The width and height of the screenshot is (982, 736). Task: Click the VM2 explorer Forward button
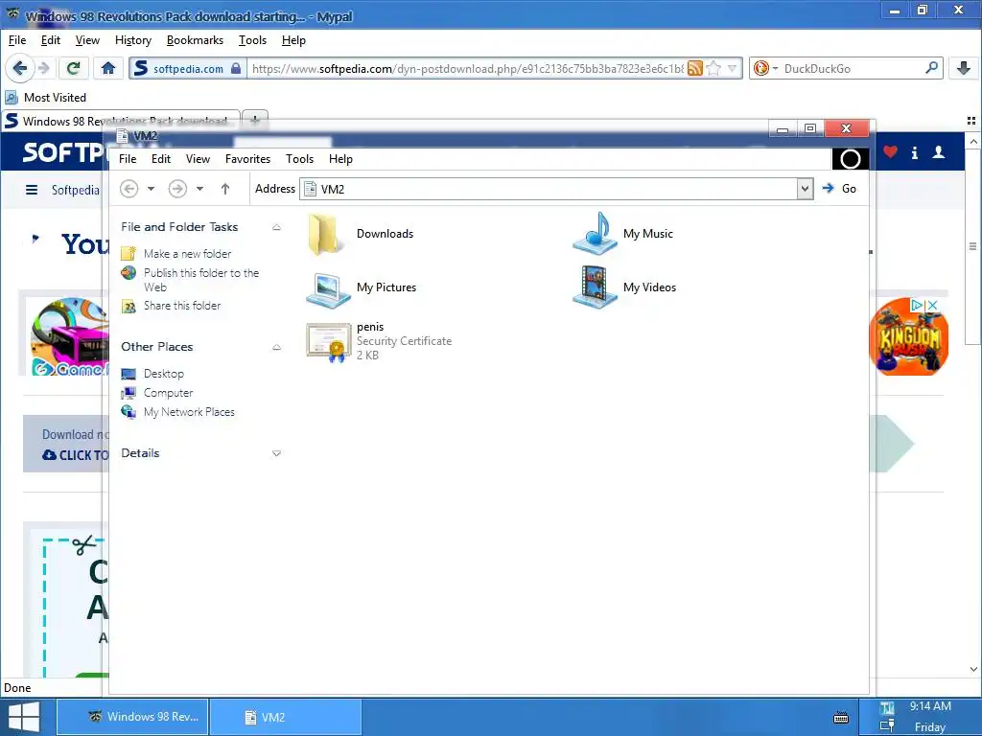177,189
